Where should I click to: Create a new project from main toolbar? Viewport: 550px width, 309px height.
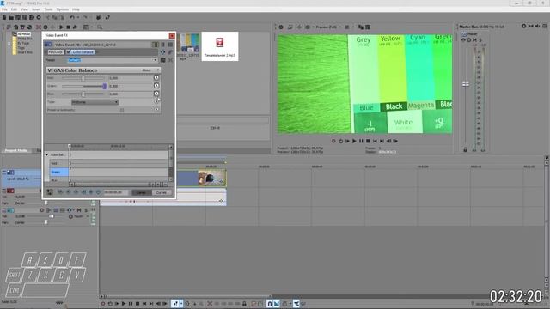click(4, 17)
